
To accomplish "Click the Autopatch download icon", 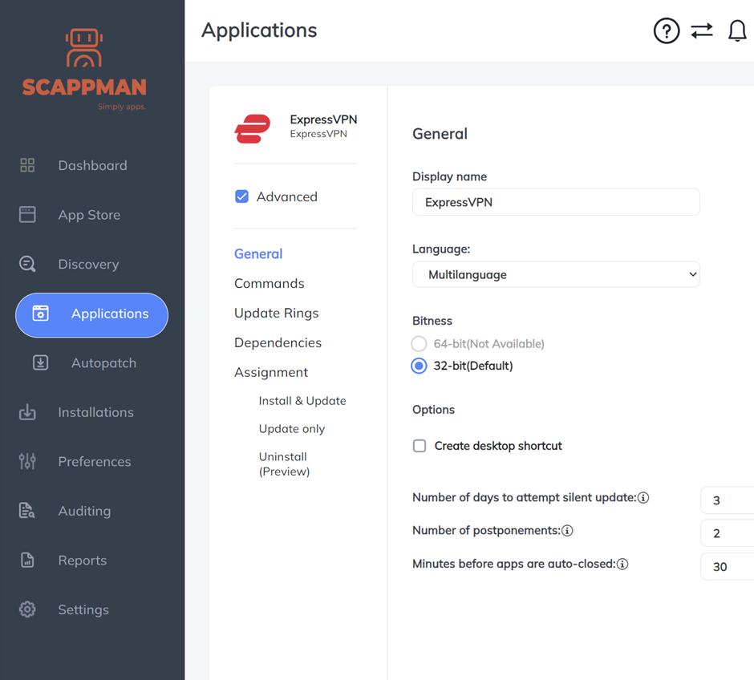I will [40, 362].
